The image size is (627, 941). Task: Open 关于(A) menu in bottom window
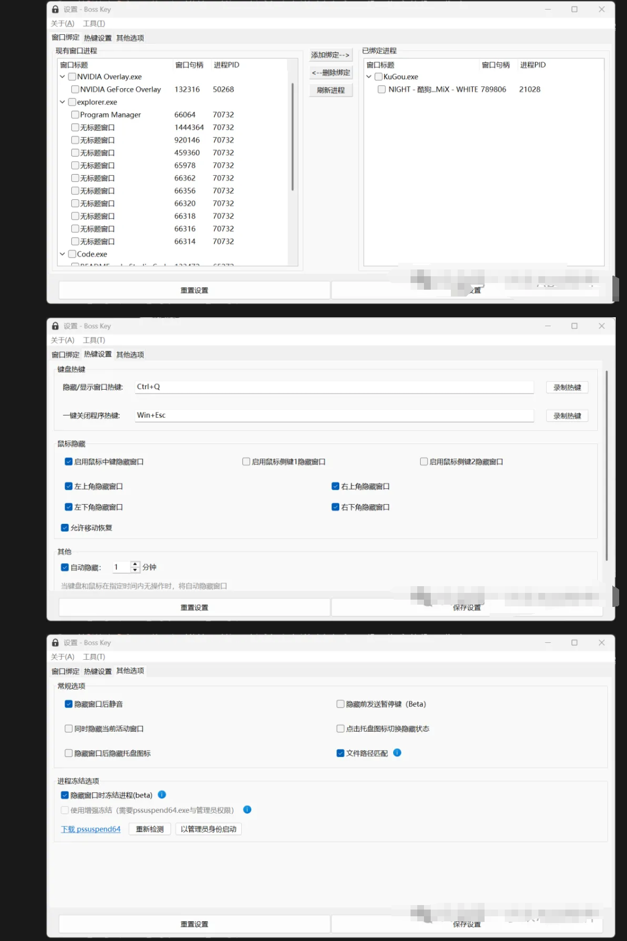click(63, 657)
